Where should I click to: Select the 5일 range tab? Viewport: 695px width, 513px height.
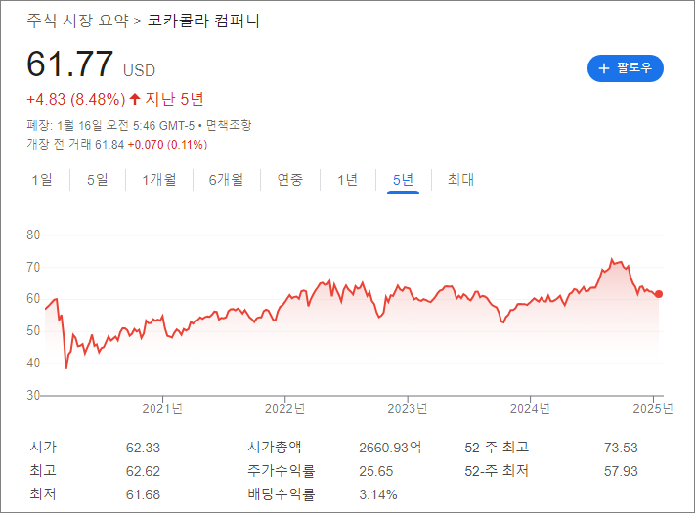pos(98,180)
